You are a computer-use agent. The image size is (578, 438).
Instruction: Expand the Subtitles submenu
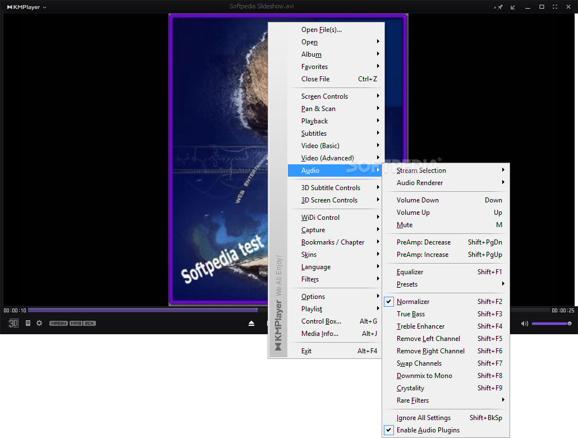pos(334,133)
